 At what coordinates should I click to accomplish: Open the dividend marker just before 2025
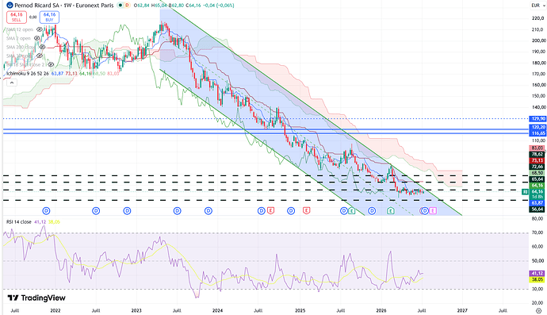pos(291,210)
